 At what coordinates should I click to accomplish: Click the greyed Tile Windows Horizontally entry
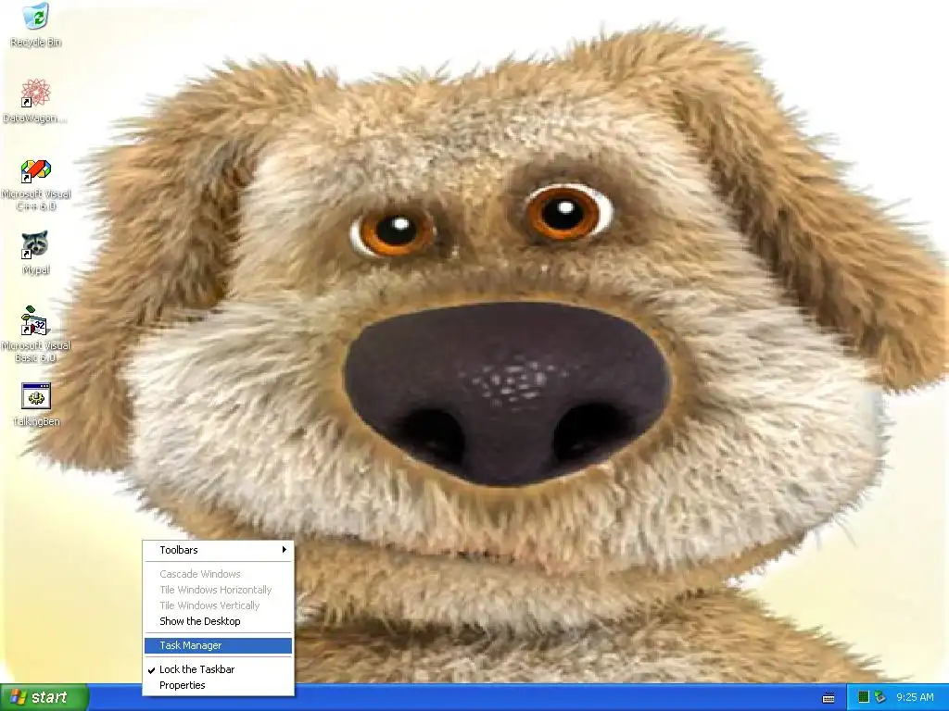click(219, 590)
